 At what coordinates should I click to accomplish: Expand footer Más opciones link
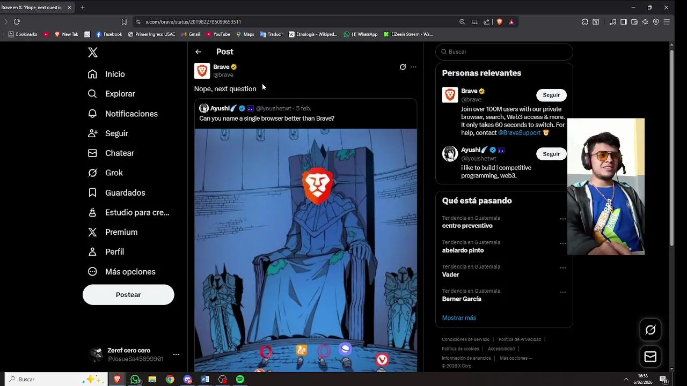pos(516,358)
